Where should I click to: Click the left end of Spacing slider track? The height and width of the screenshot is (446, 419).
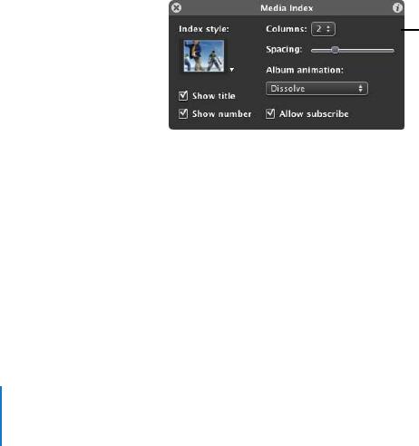[x=314, y=51]
